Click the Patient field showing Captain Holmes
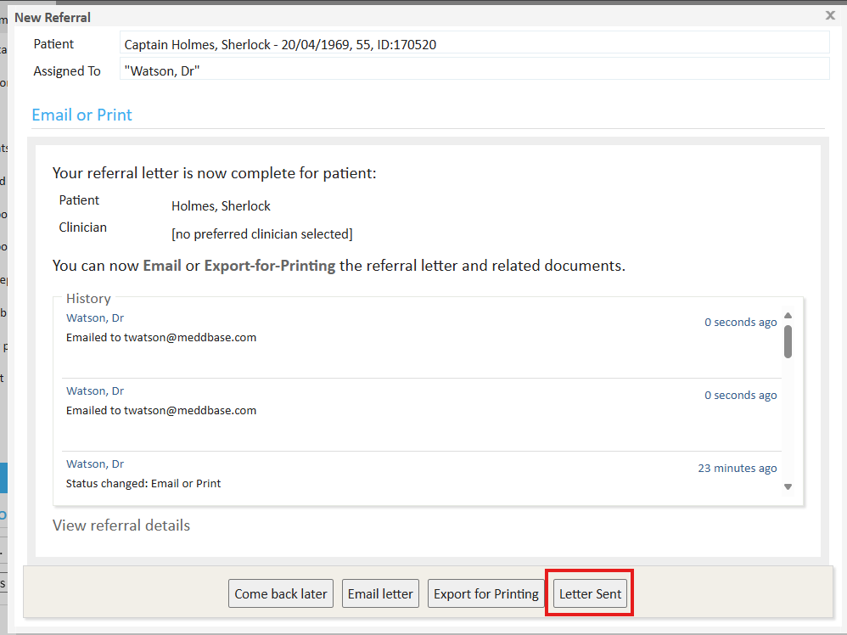The height and width of the screenshot is (635, 847). [x=474, y=44]
